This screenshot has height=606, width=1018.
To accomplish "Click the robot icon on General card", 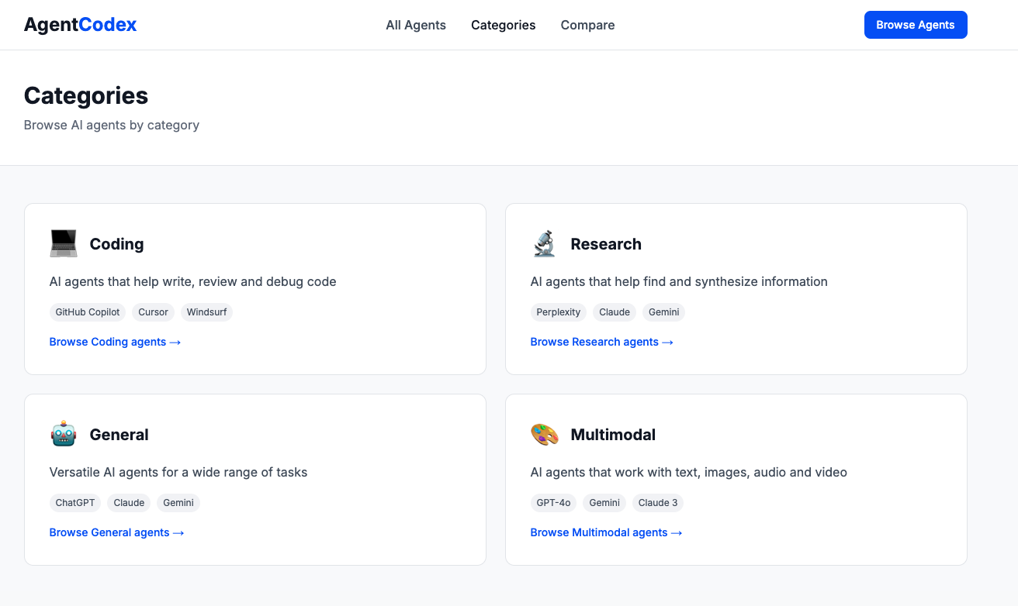I will [63, 433].
